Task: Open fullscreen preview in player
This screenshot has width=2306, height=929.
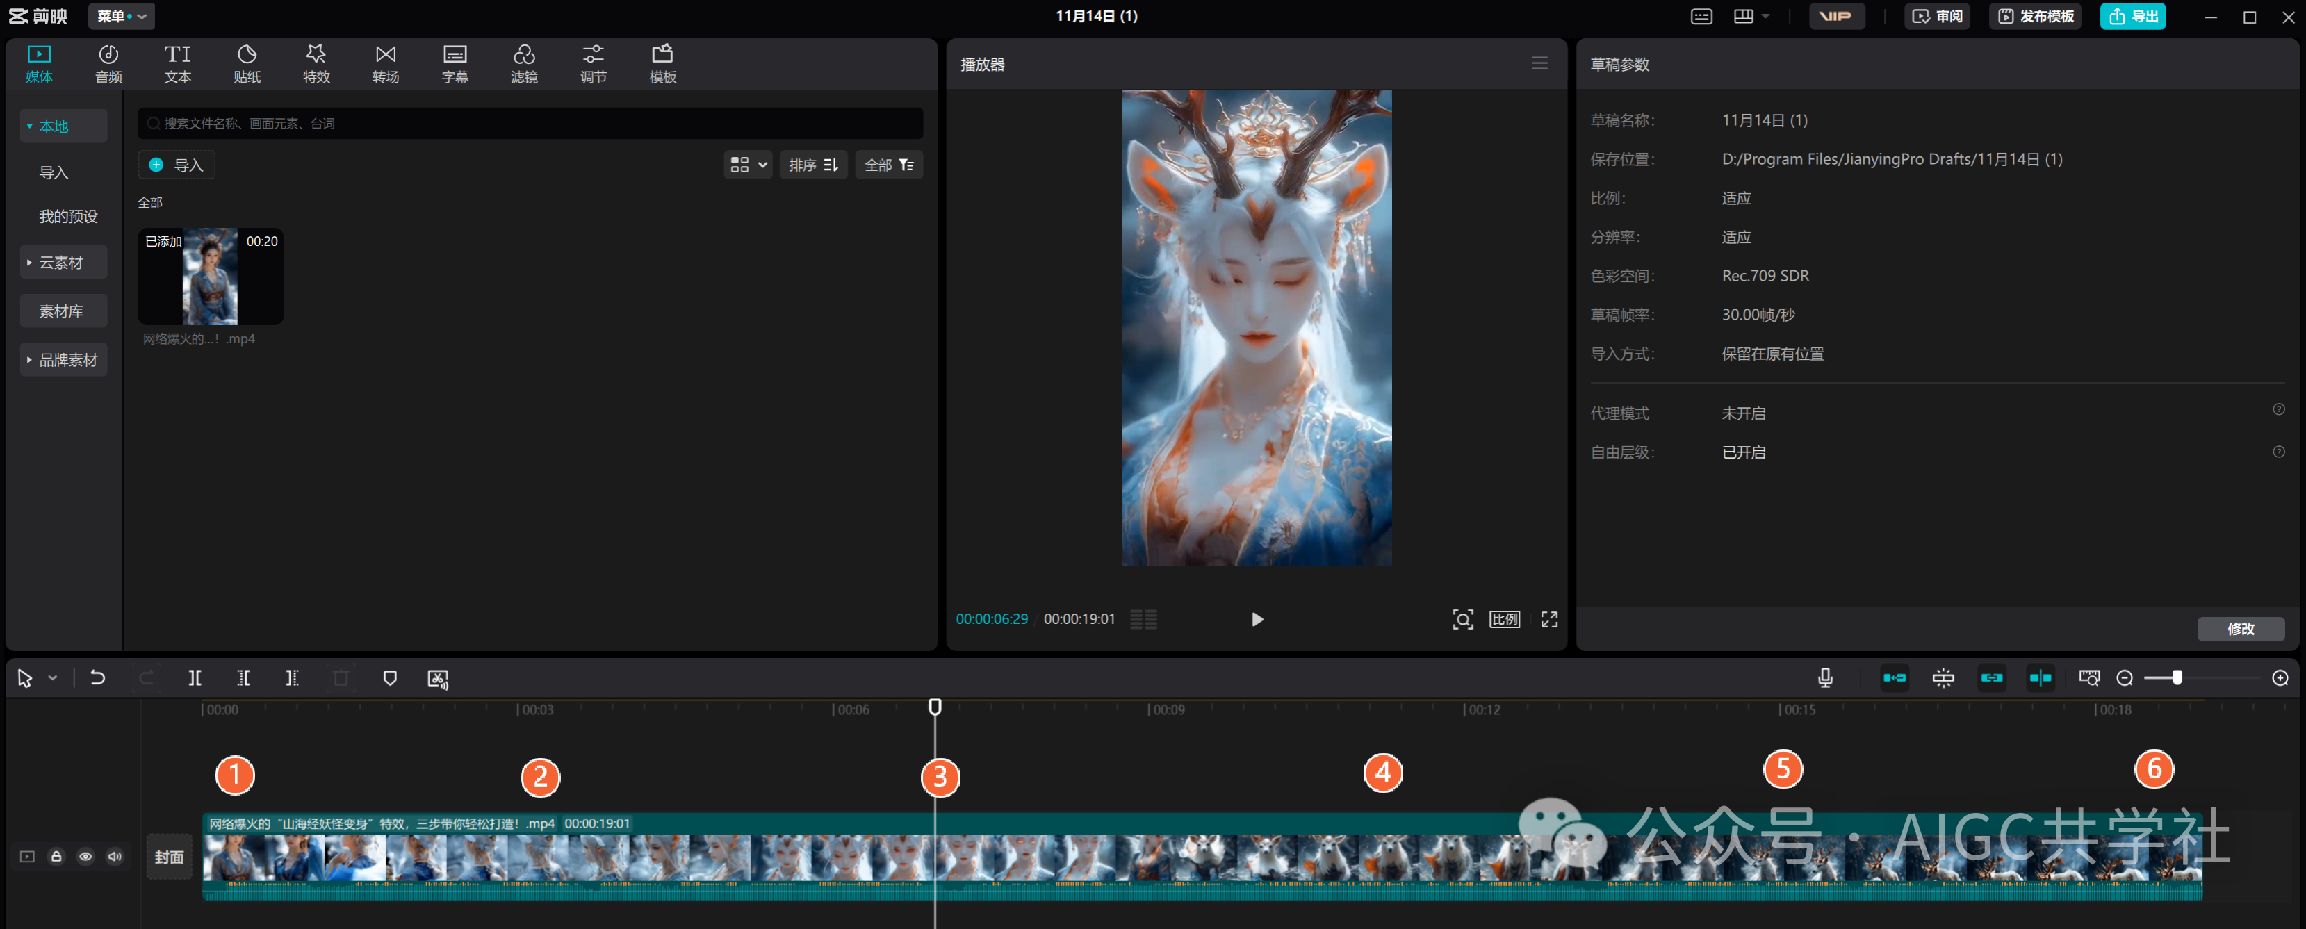Action: [1548, 618]
